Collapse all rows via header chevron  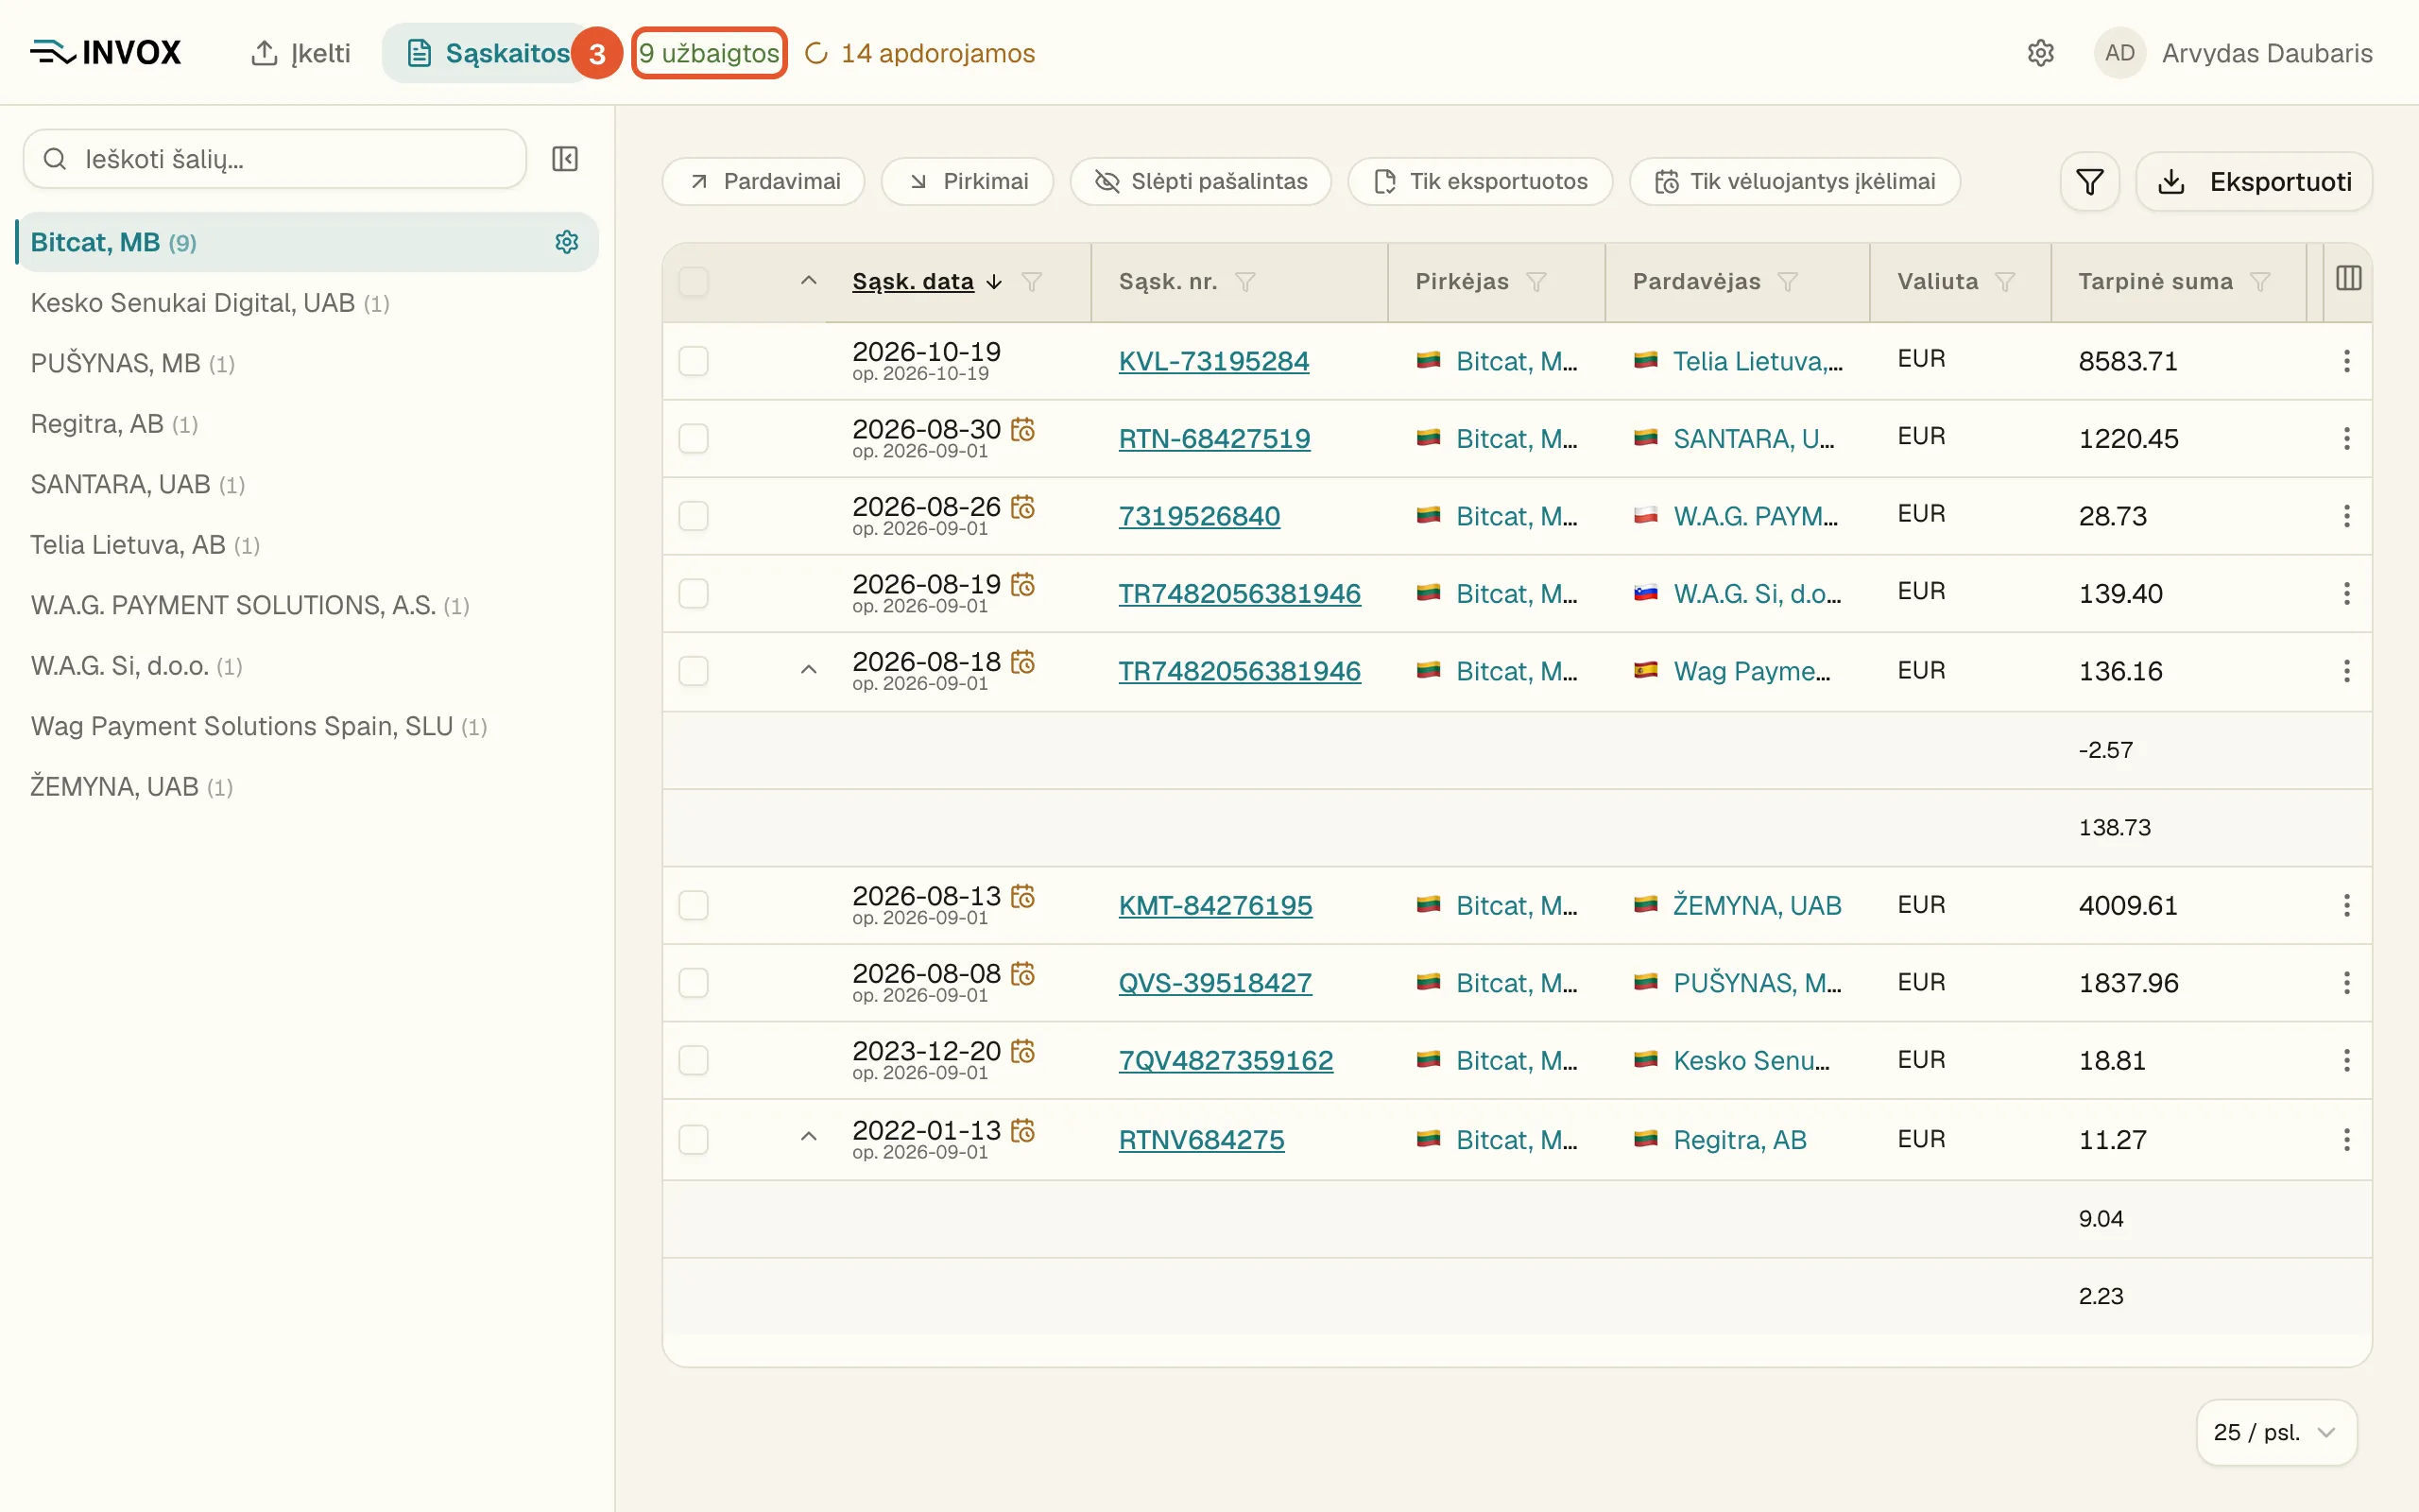(x=809, y=281)
